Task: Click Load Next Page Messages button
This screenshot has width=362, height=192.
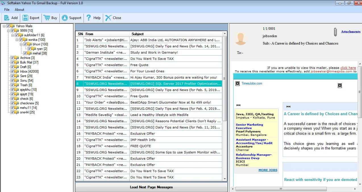Action: pyautogui.click(x=151, y=187)
